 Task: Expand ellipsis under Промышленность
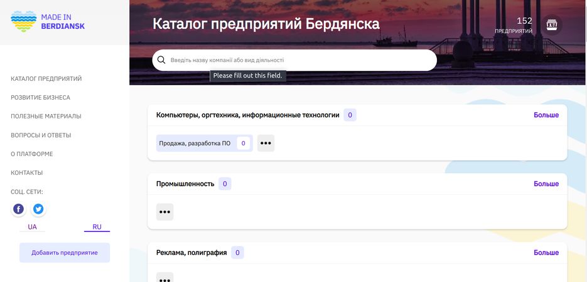pos(164,212)
